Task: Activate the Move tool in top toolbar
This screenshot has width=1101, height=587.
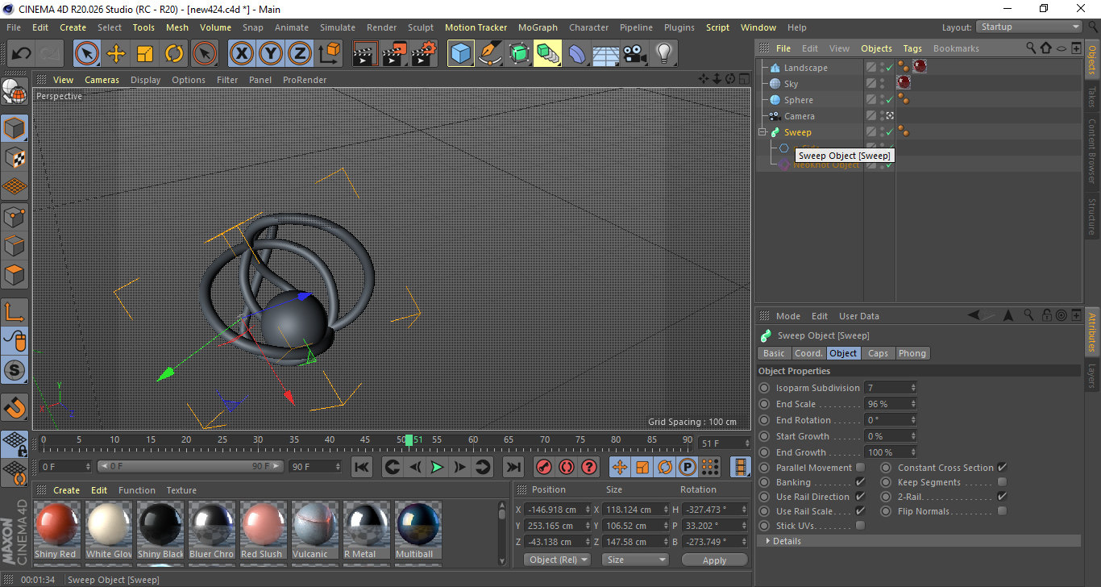Action: 116,54
